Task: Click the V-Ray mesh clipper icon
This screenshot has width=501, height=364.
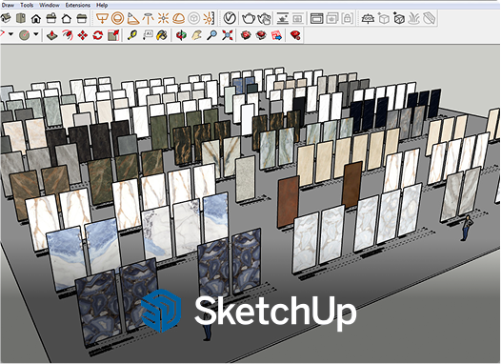Action: pos(430,18)
